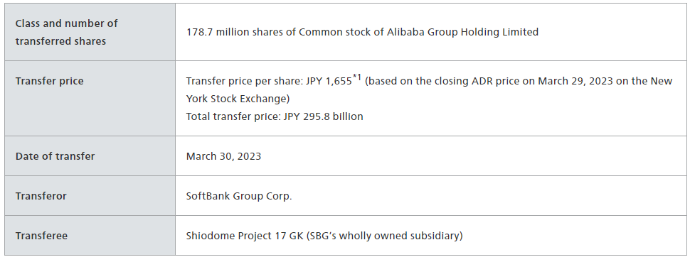Image resolution: width=690 pixels, height=262 pixels.
Task: Click 'Alibaba Group Holding Limited' in the first row
Action: 462,32
